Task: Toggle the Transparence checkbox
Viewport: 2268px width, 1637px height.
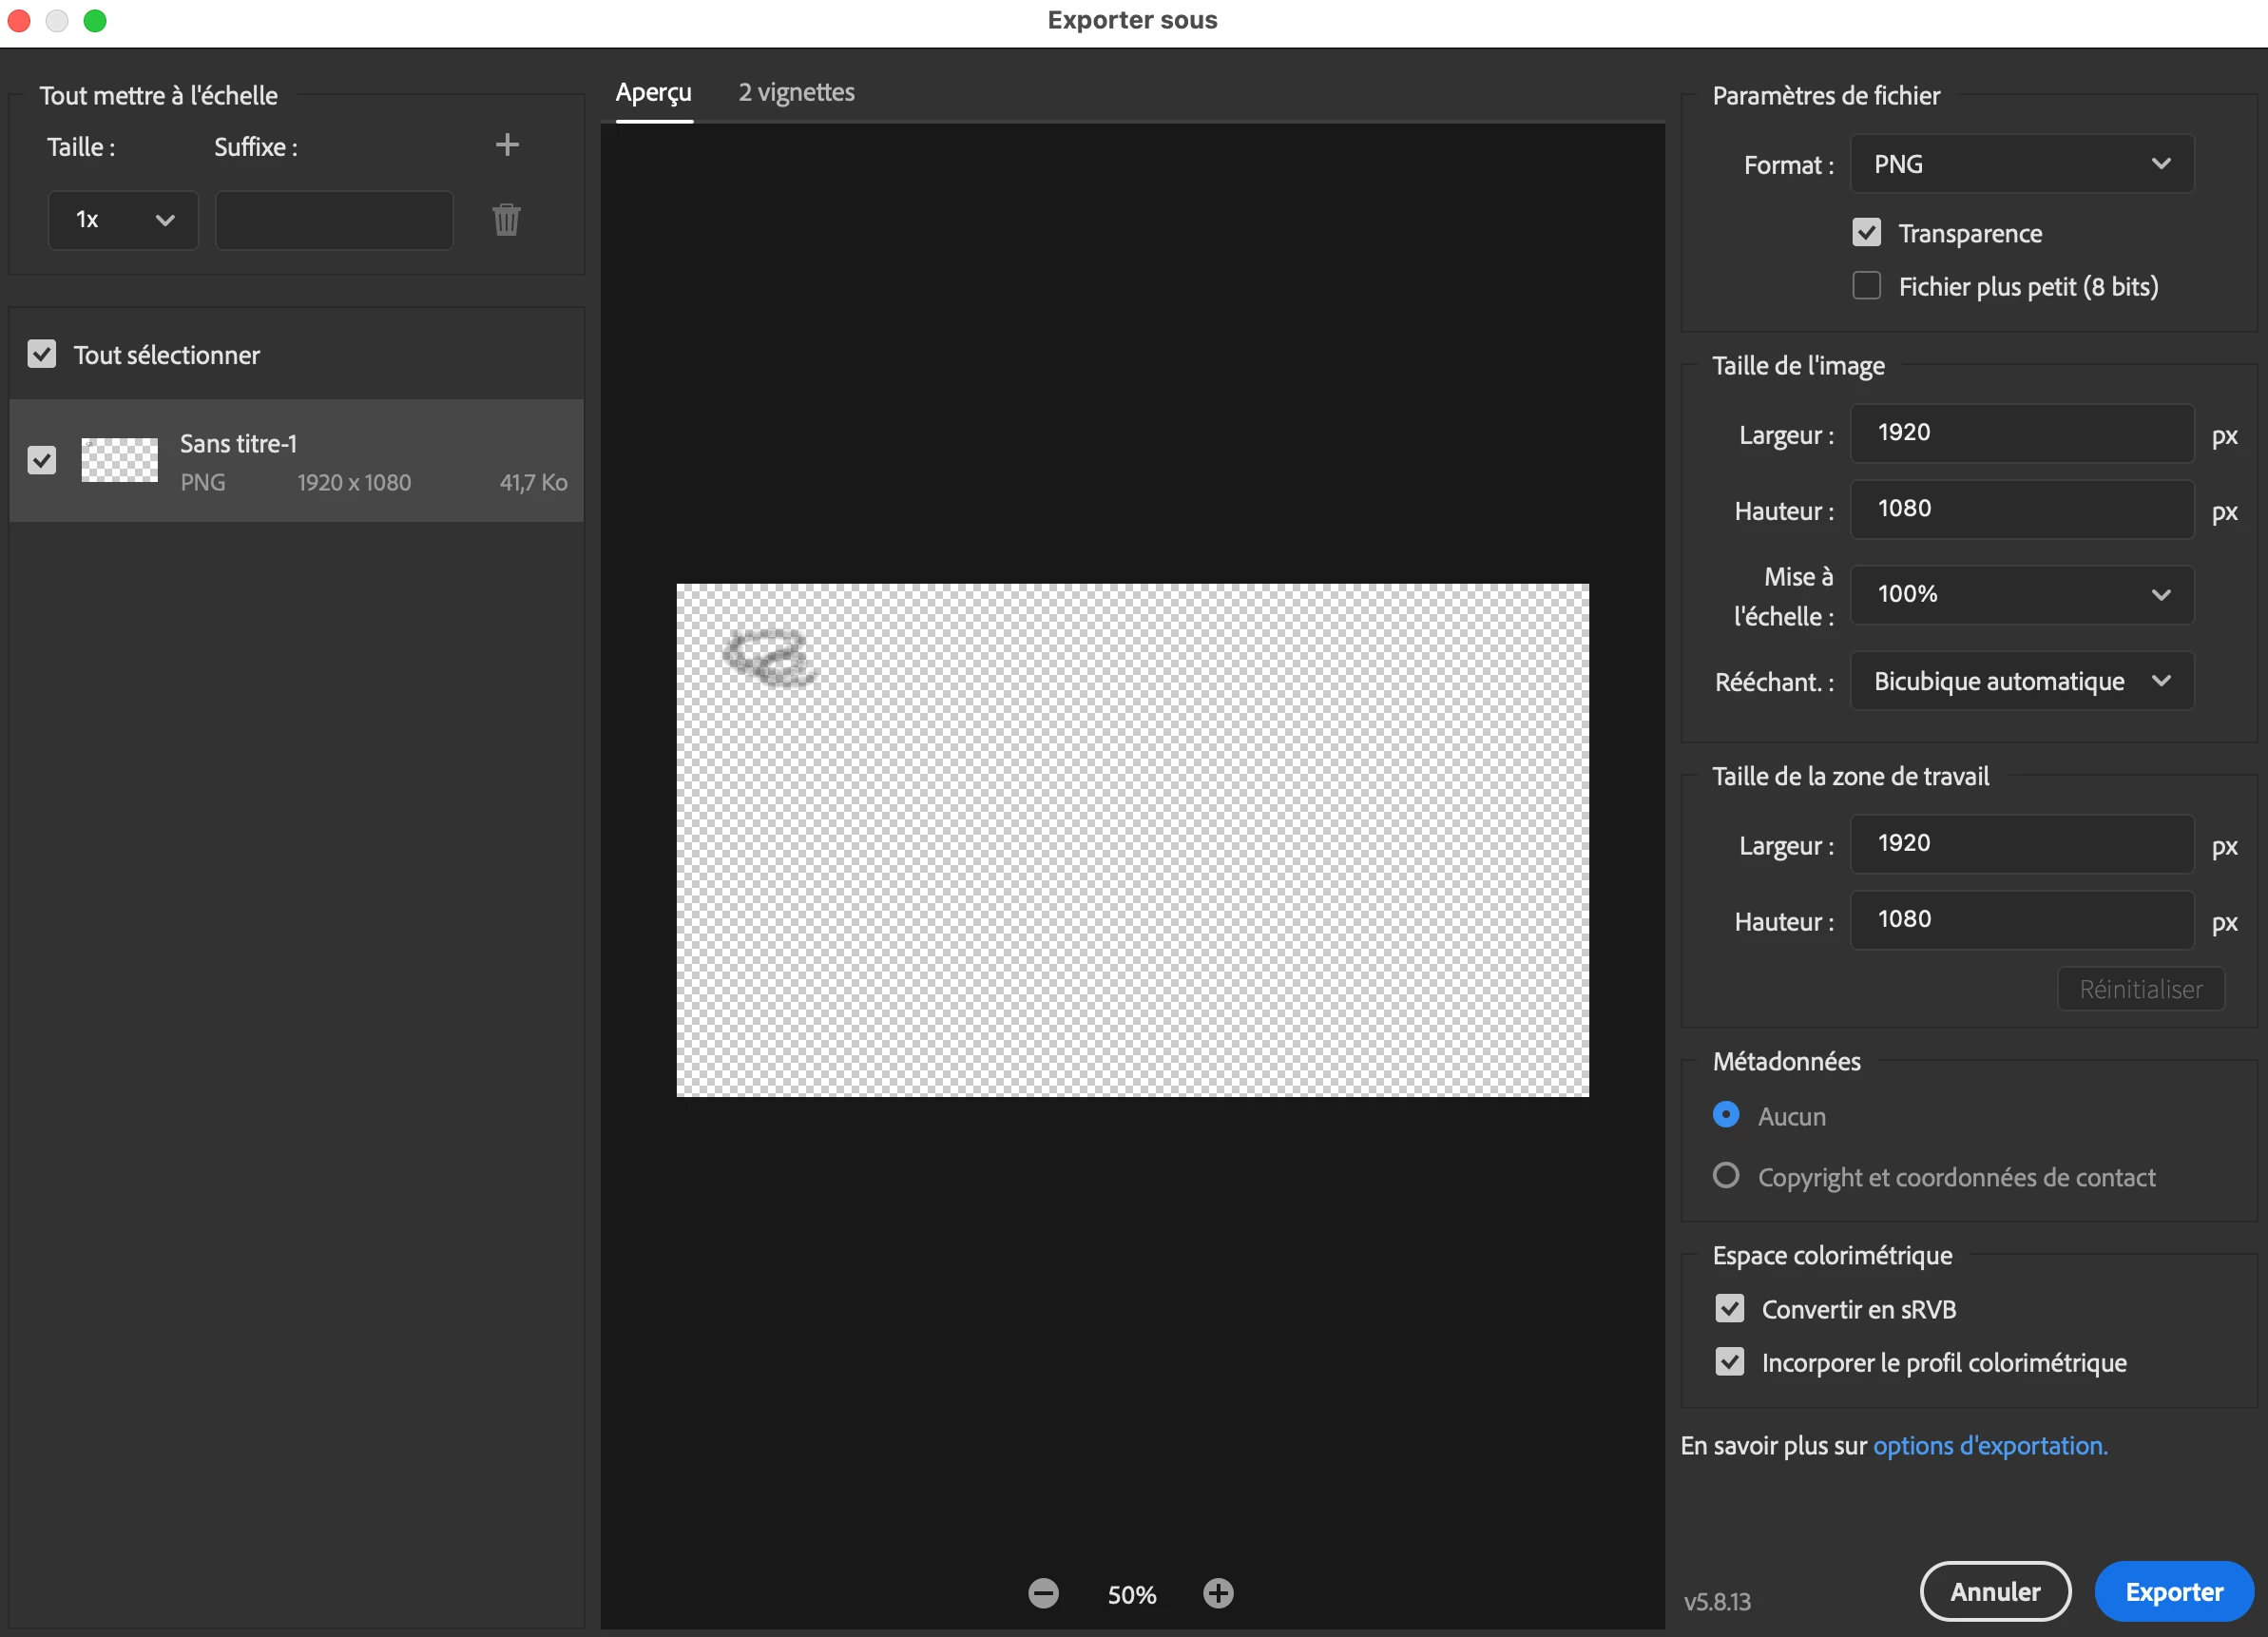Action: pyautogui.click(x=1866, y=233)
